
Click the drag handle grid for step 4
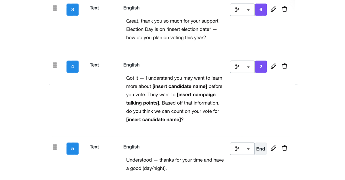tap(55, 65)
